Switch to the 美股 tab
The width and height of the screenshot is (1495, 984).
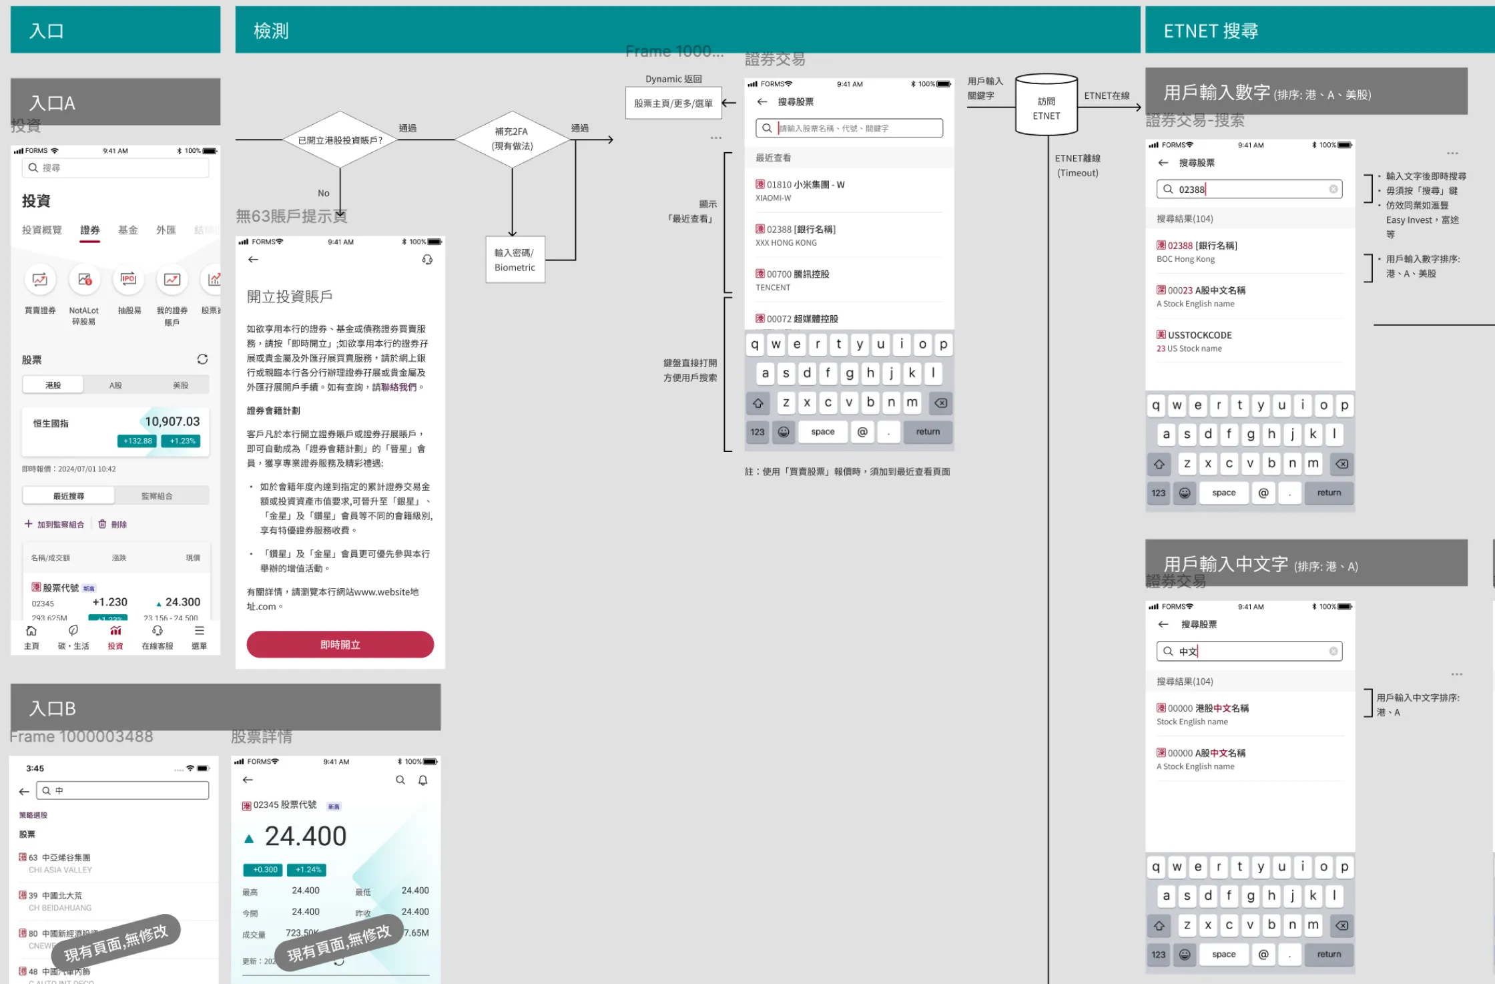179,384
